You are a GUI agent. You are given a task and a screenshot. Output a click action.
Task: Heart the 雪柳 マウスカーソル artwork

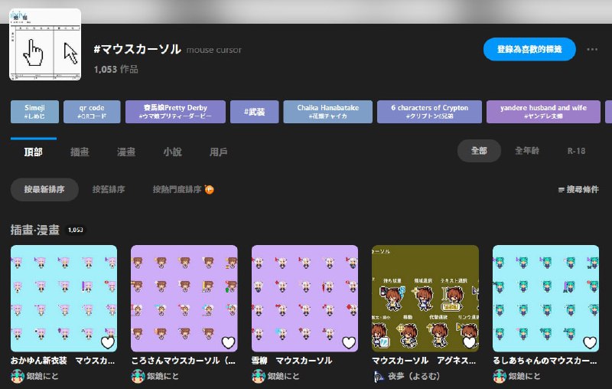coord(349,342)
